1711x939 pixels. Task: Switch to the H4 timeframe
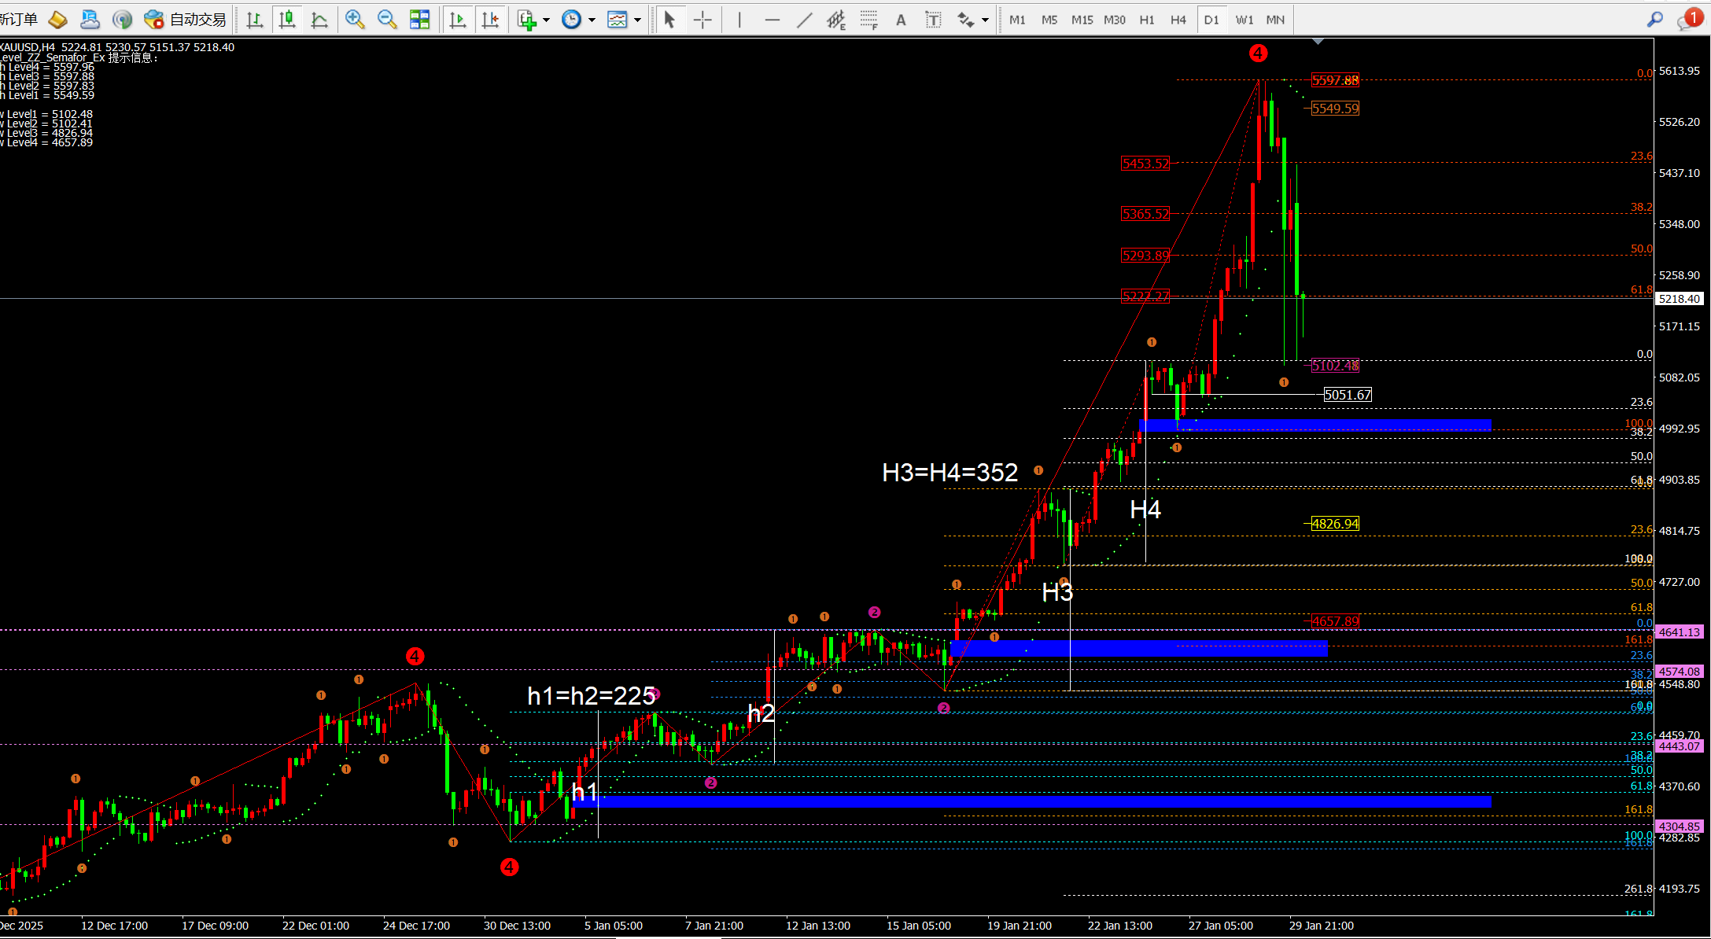tap(1178, 20)
